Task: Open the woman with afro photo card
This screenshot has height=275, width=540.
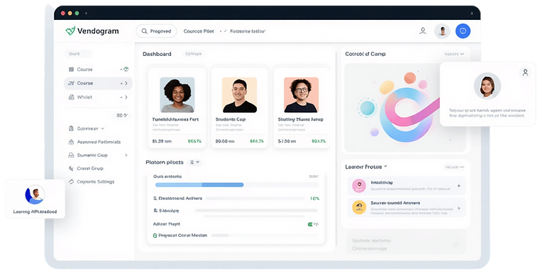Action: (x=177, y=95)
